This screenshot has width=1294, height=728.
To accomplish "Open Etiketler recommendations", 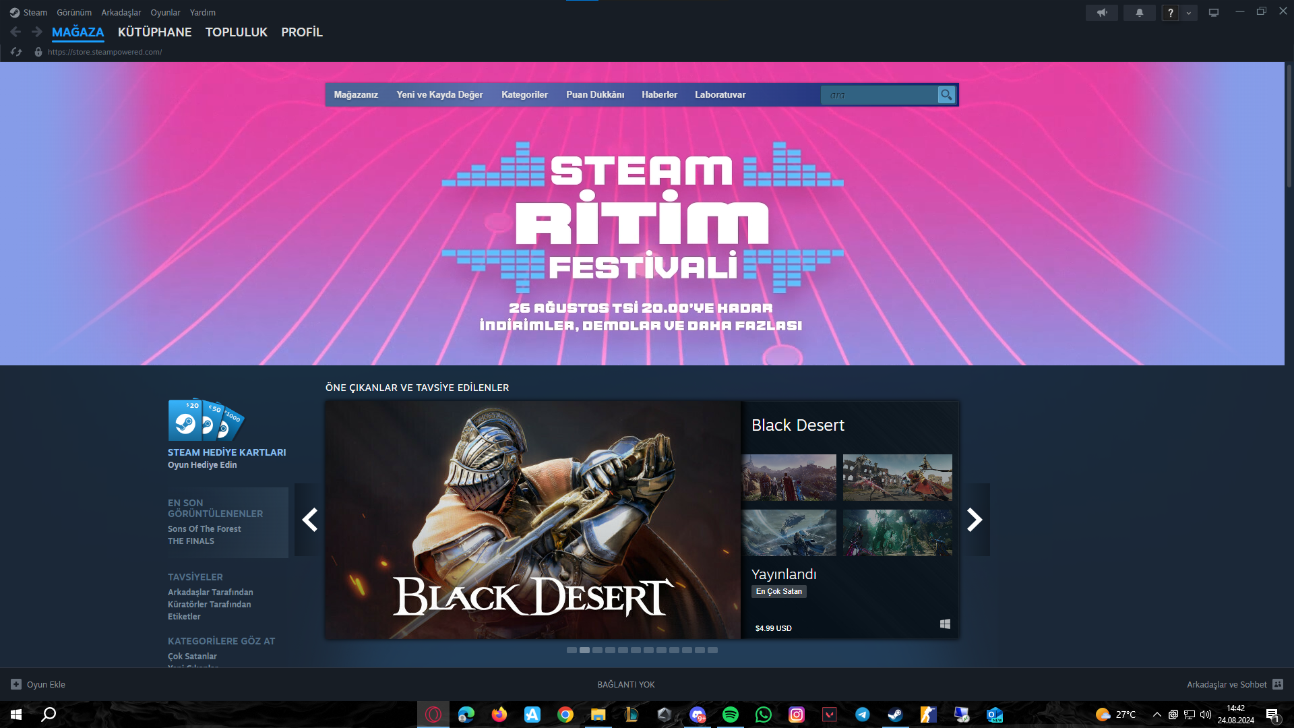I will [184, 617].
